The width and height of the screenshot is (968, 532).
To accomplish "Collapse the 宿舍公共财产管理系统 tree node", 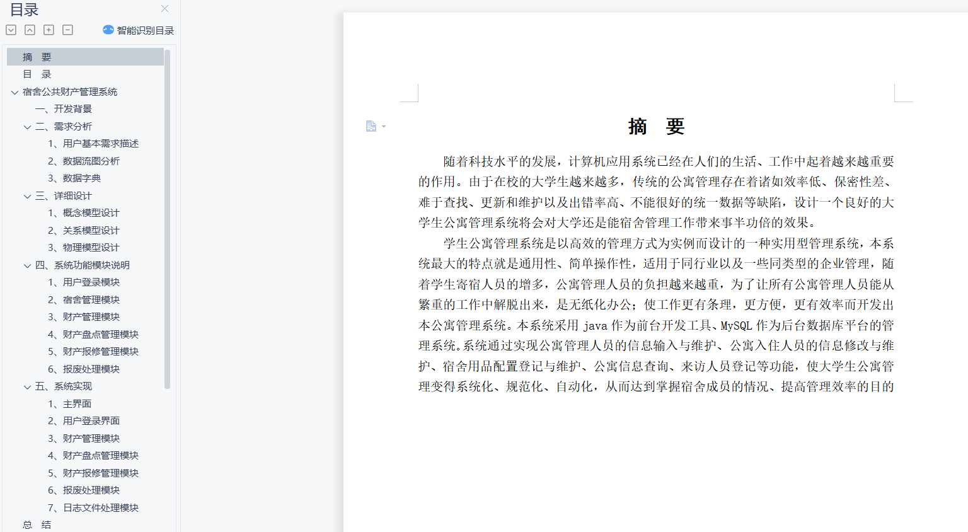I will click(14, 92).
